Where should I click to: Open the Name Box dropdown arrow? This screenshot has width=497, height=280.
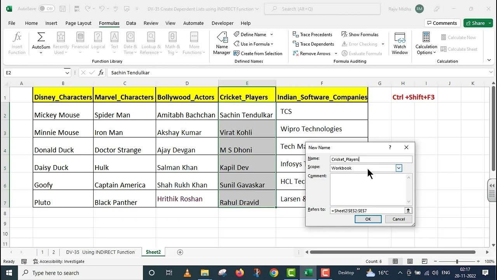(x=67, y=73)
